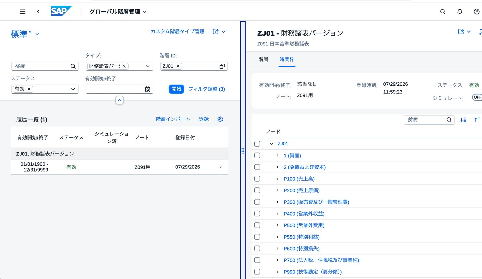Click the share icon in the ZJ01 detail header
The image size is (482, 279).
click(461, 32)
